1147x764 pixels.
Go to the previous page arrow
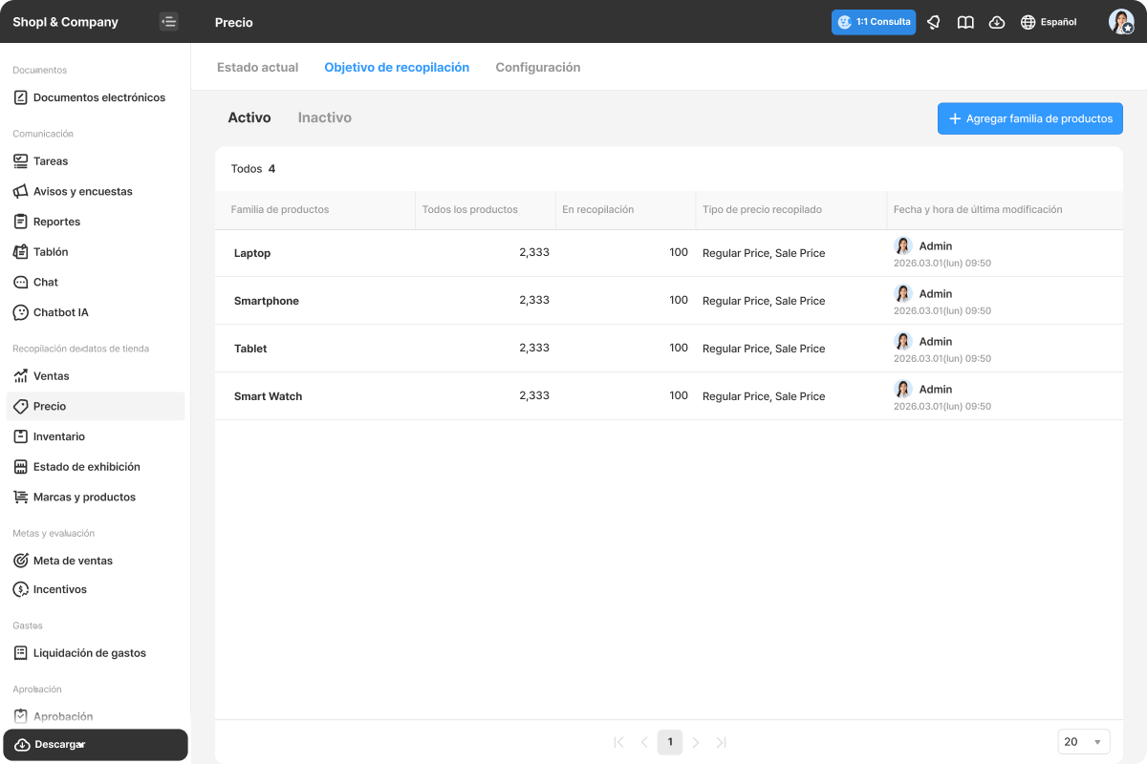tap(644, 742)
